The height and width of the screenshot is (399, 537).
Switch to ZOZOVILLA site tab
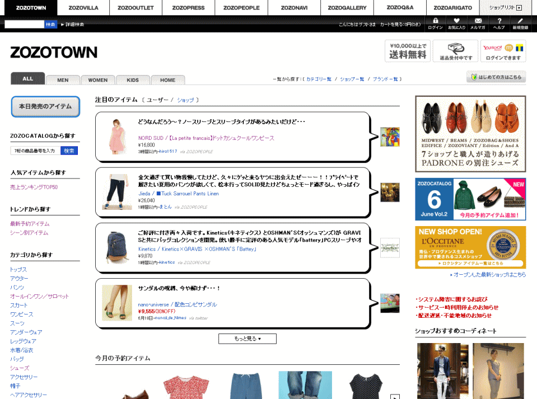pos(83,7)
